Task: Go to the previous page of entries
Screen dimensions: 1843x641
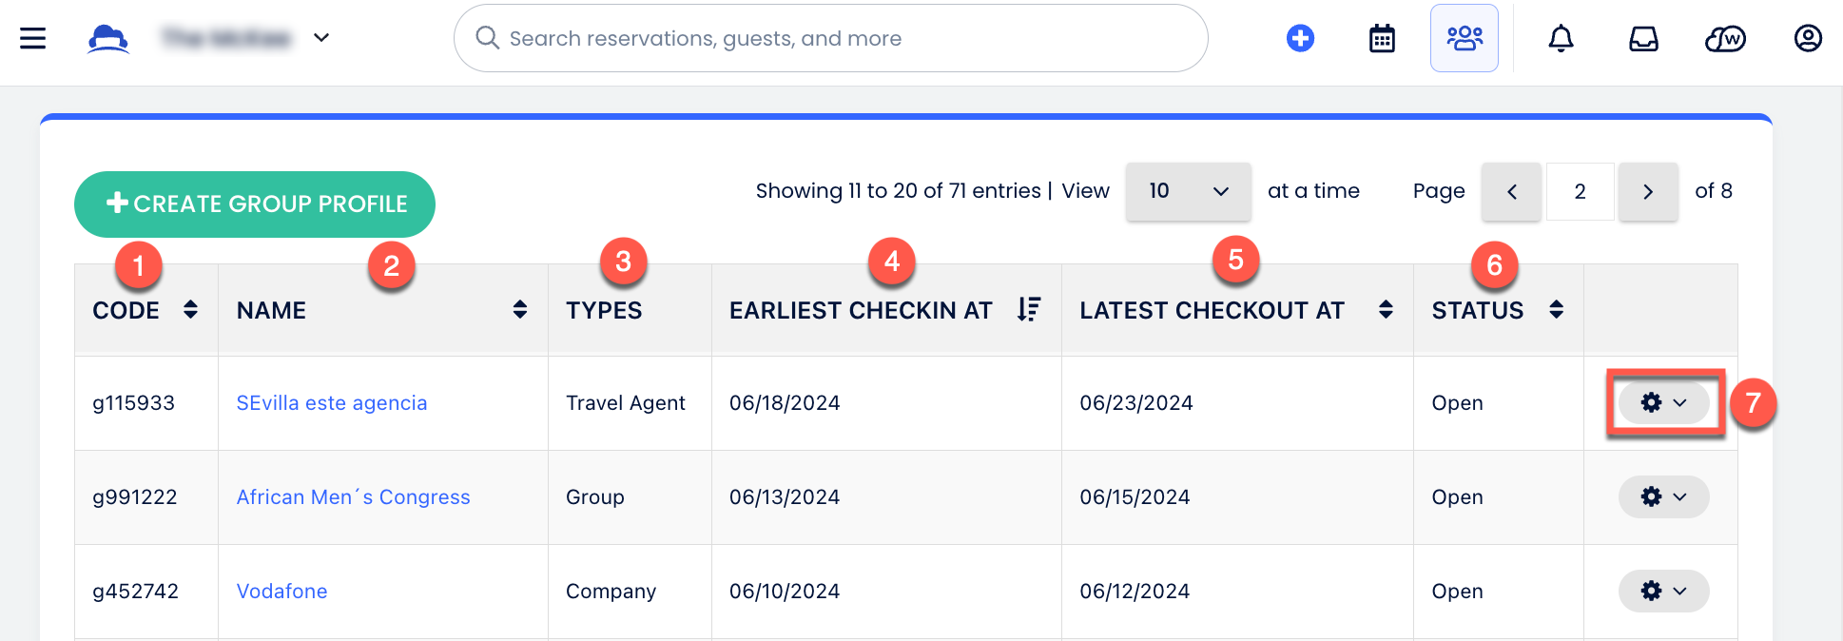Action: (1511, 191)
